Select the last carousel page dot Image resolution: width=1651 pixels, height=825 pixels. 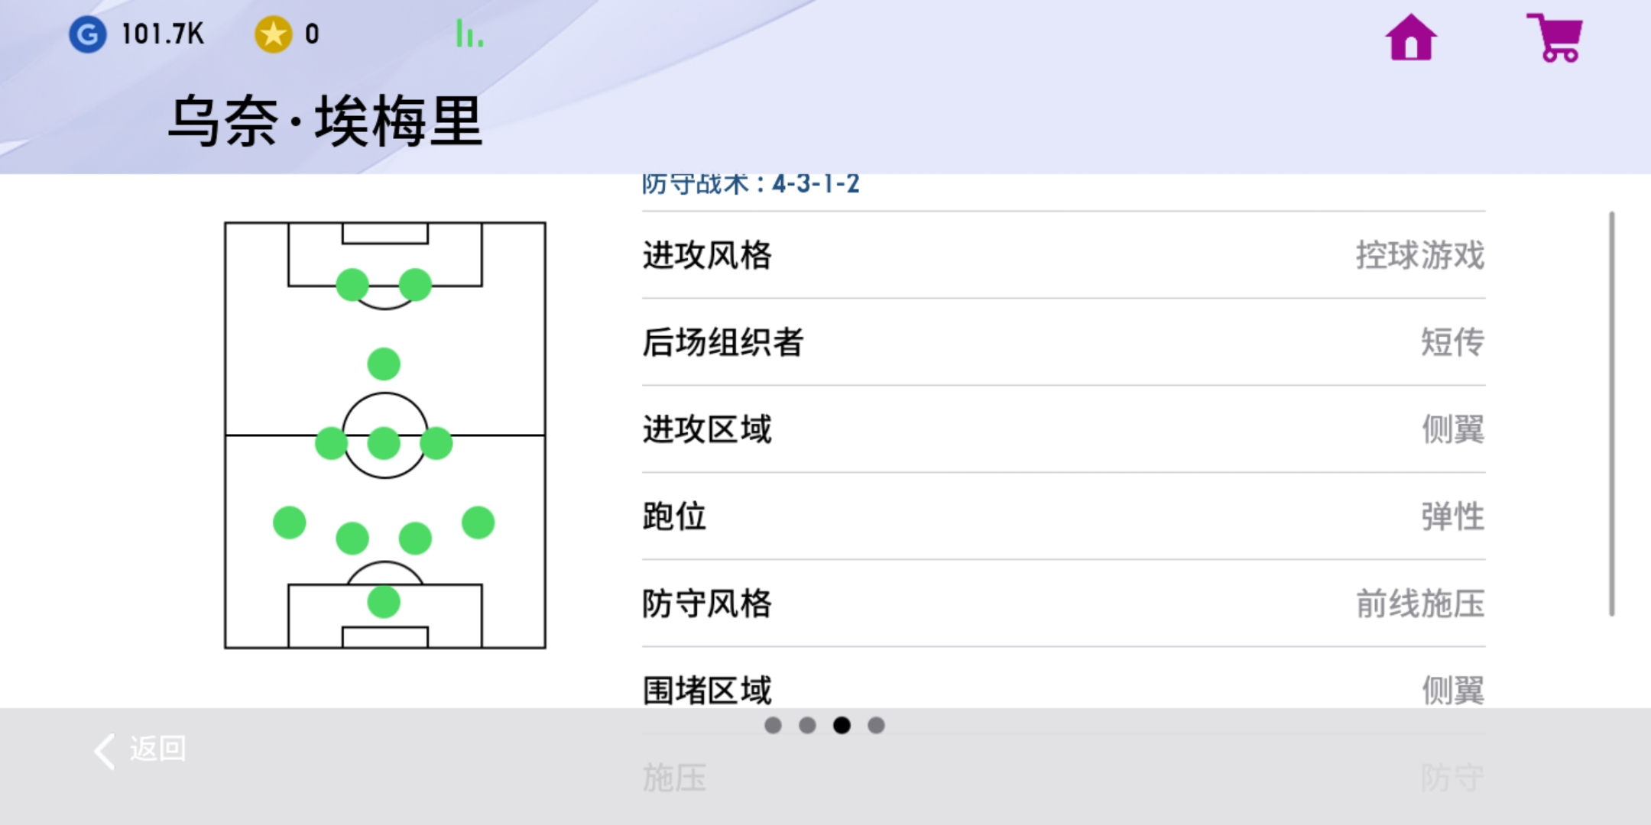876,724
